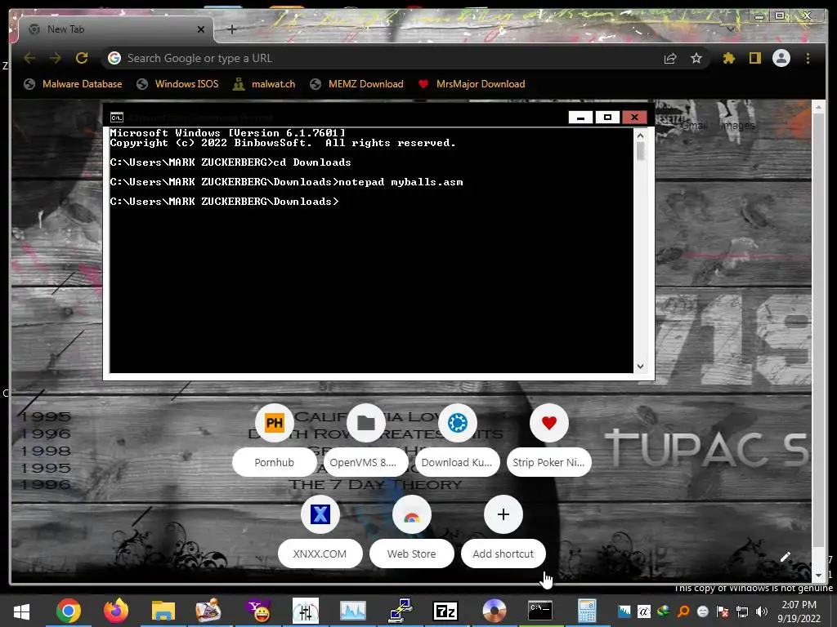
Task: Click the Command Prompt scrollbar thumb
Action: 641,151
